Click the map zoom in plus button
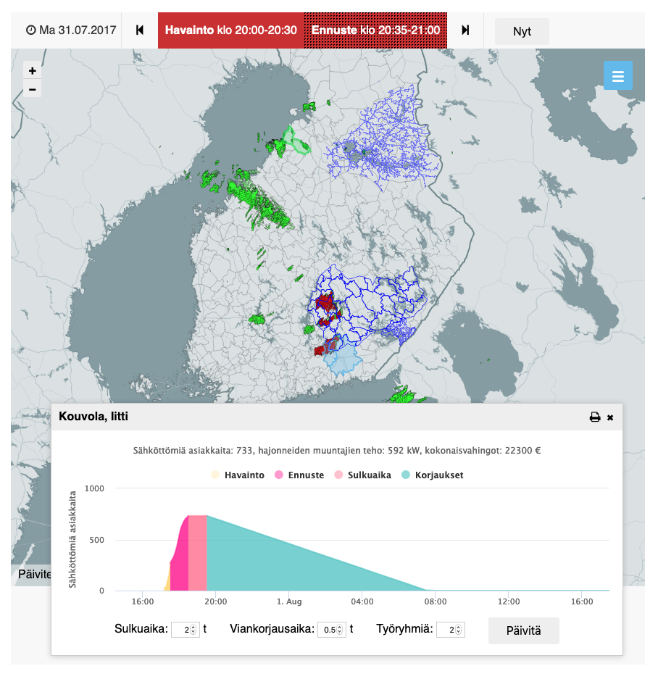 tap(32, 71)
